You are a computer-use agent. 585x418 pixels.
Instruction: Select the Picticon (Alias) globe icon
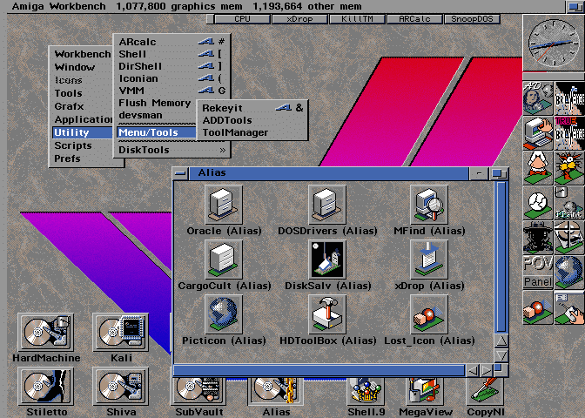pyautogui.click(x=224, y=314)
